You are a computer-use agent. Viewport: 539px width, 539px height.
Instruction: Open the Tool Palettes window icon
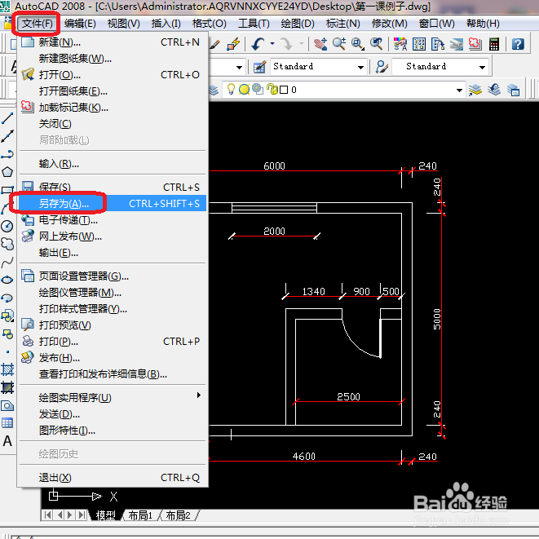pyautogui.click(x=438, y=44)
